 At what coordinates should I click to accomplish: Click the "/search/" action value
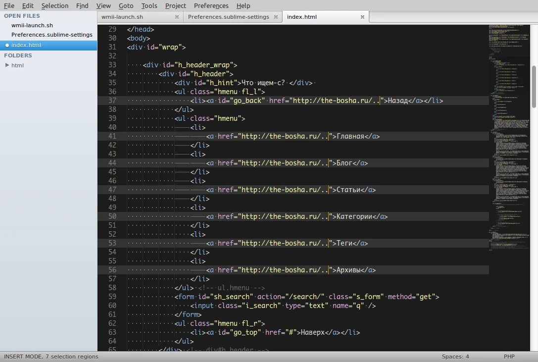pos(305,297)
